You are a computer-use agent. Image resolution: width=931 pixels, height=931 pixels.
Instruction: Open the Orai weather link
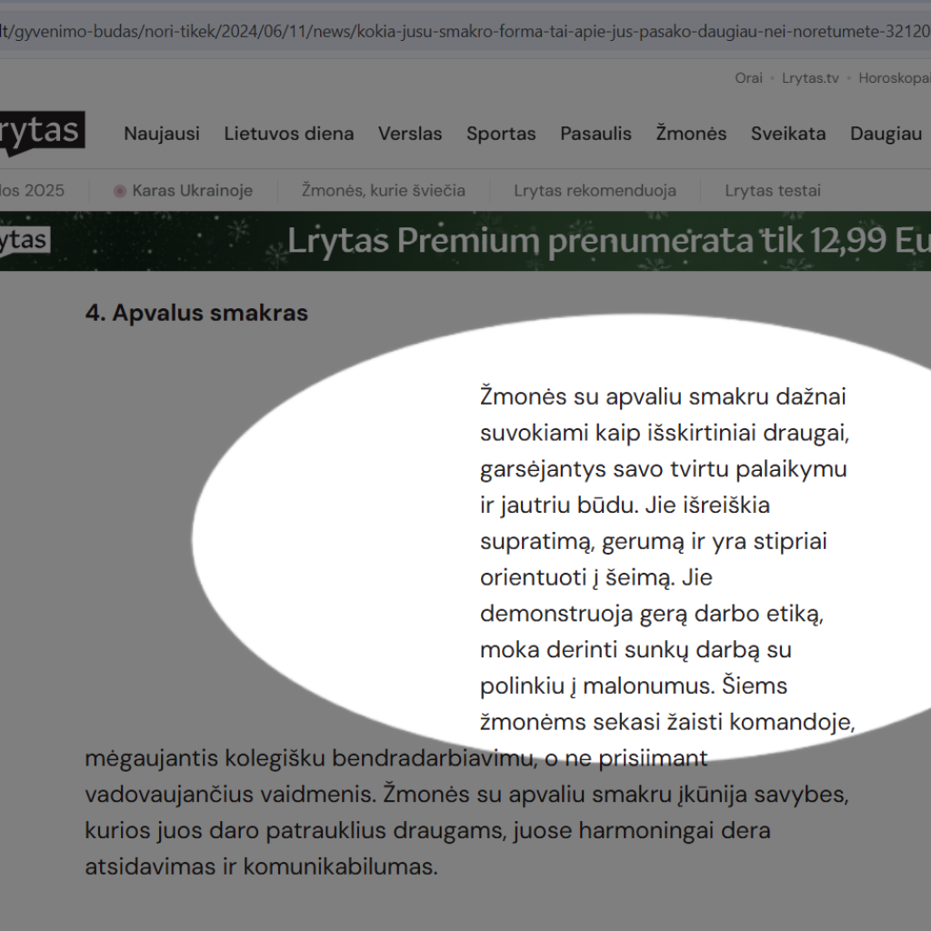(x=748, y=78)
